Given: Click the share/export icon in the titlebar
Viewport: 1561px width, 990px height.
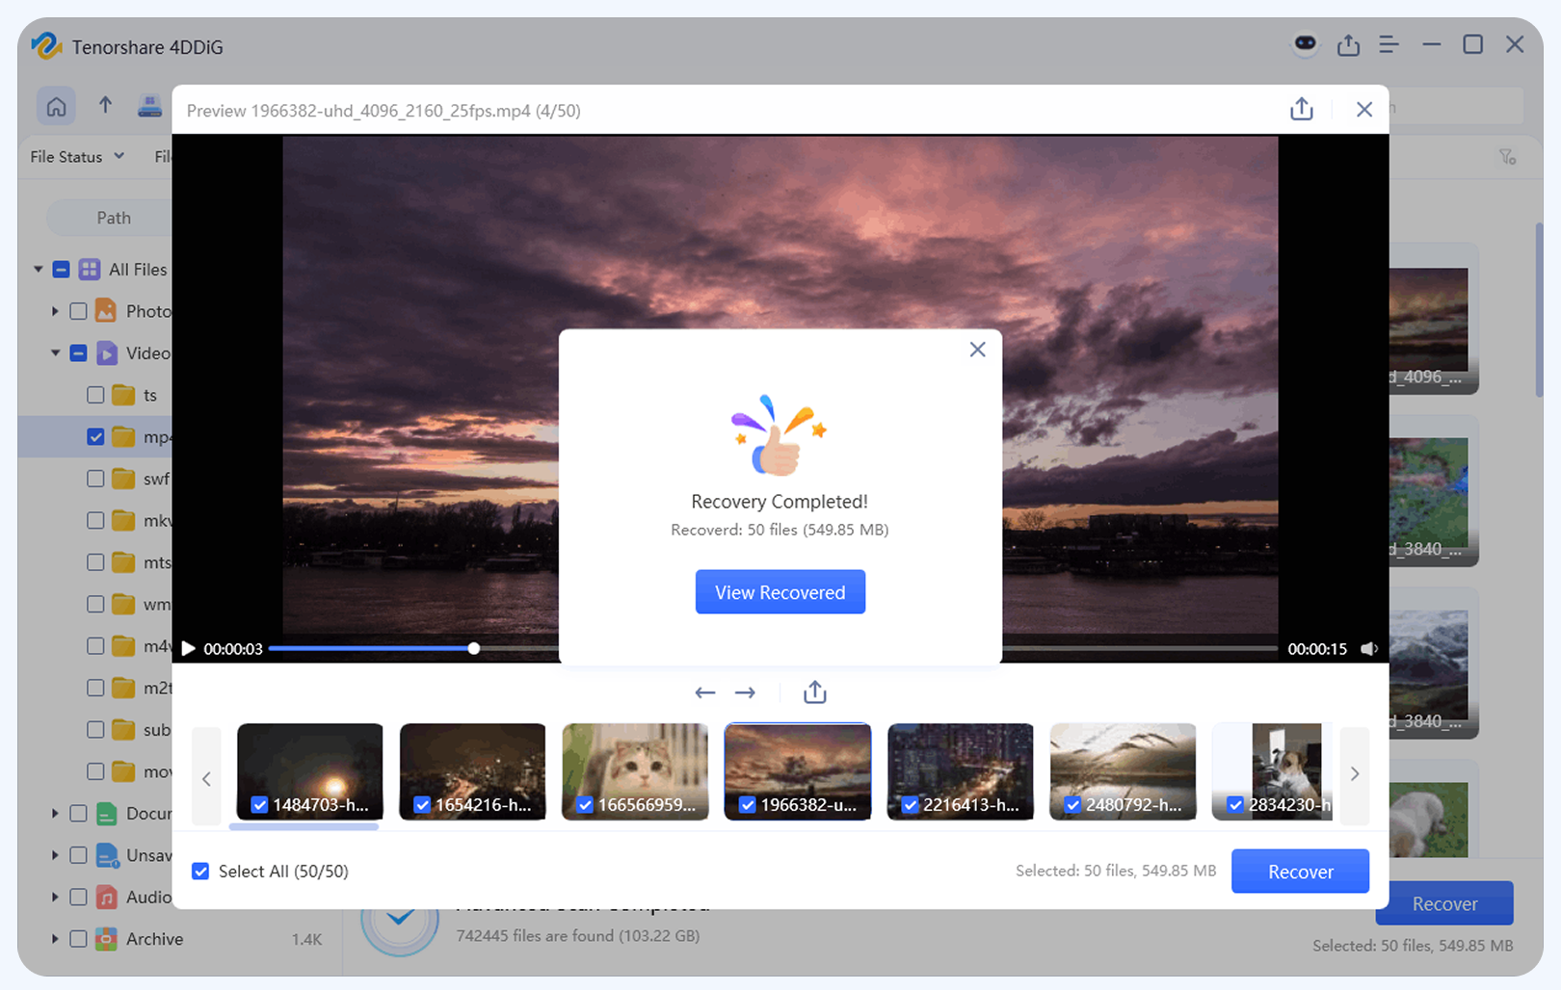Looking at the screenshot, I should (x=1348, y=44).
